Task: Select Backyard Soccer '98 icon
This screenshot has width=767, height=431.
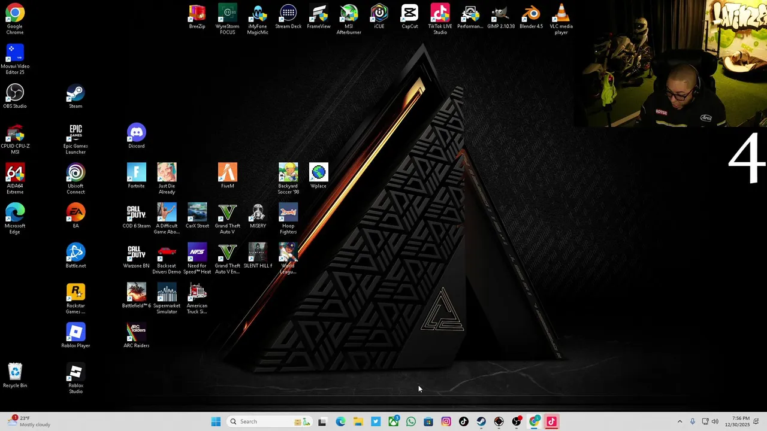Action: pyautogui.click(x=288, y=179)
